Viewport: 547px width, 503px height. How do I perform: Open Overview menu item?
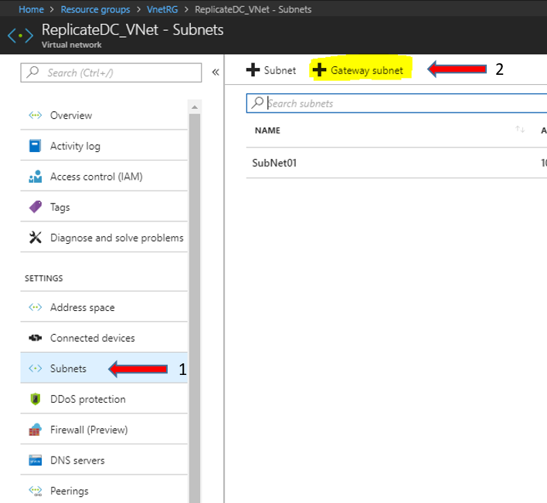(x=104, y=115)
